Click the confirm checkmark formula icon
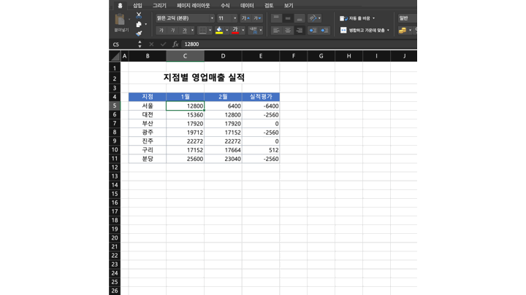This screenshot has height=295, width=526. coord(163,44)
